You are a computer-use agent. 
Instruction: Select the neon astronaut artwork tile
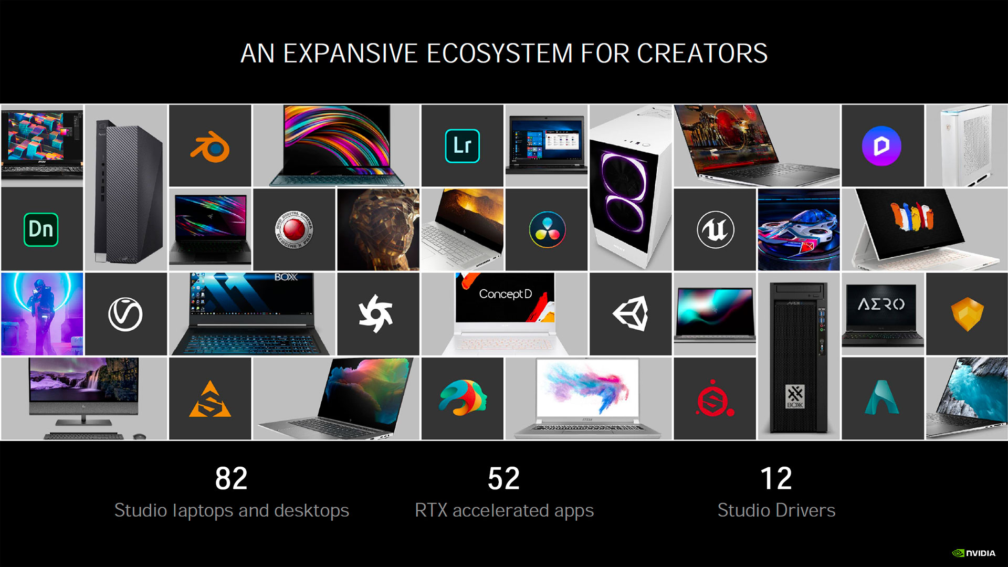point(42,314)
